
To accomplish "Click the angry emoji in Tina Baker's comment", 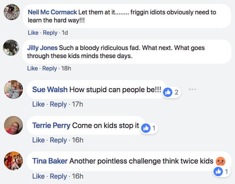I will click(x=221, y=161).
